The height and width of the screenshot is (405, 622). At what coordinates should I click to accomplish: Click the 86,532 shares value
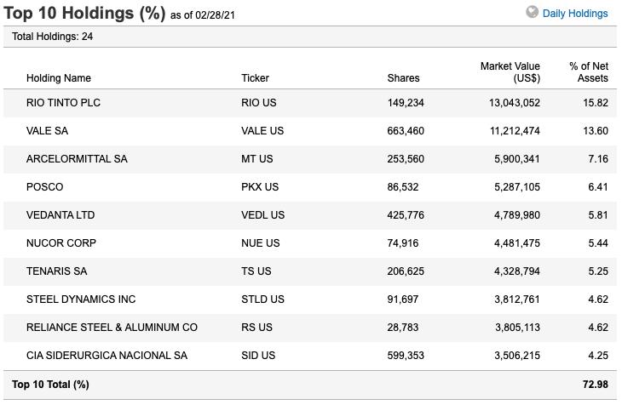403,187
